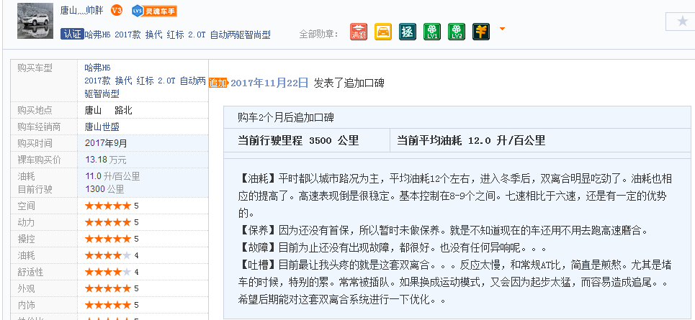Screen dimensions: 695x320
Task: Click the green 拯 medal icon
Action: [408, 32]
